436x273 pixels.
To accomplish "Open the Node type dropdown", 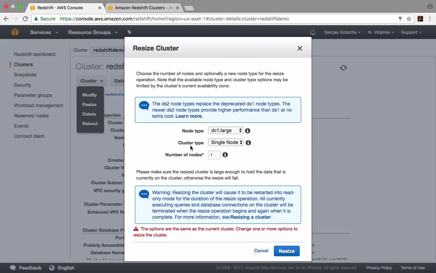I will [x=225, y=131].
